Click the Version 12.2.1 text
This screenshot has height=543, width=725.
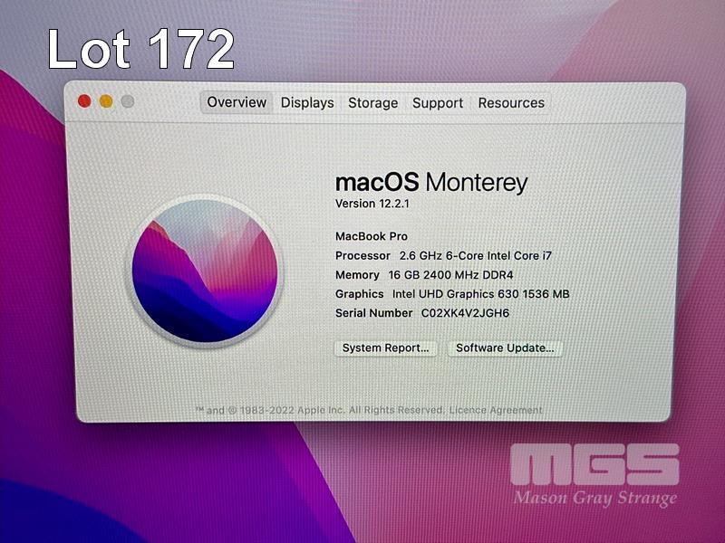(x=372, y=204)
